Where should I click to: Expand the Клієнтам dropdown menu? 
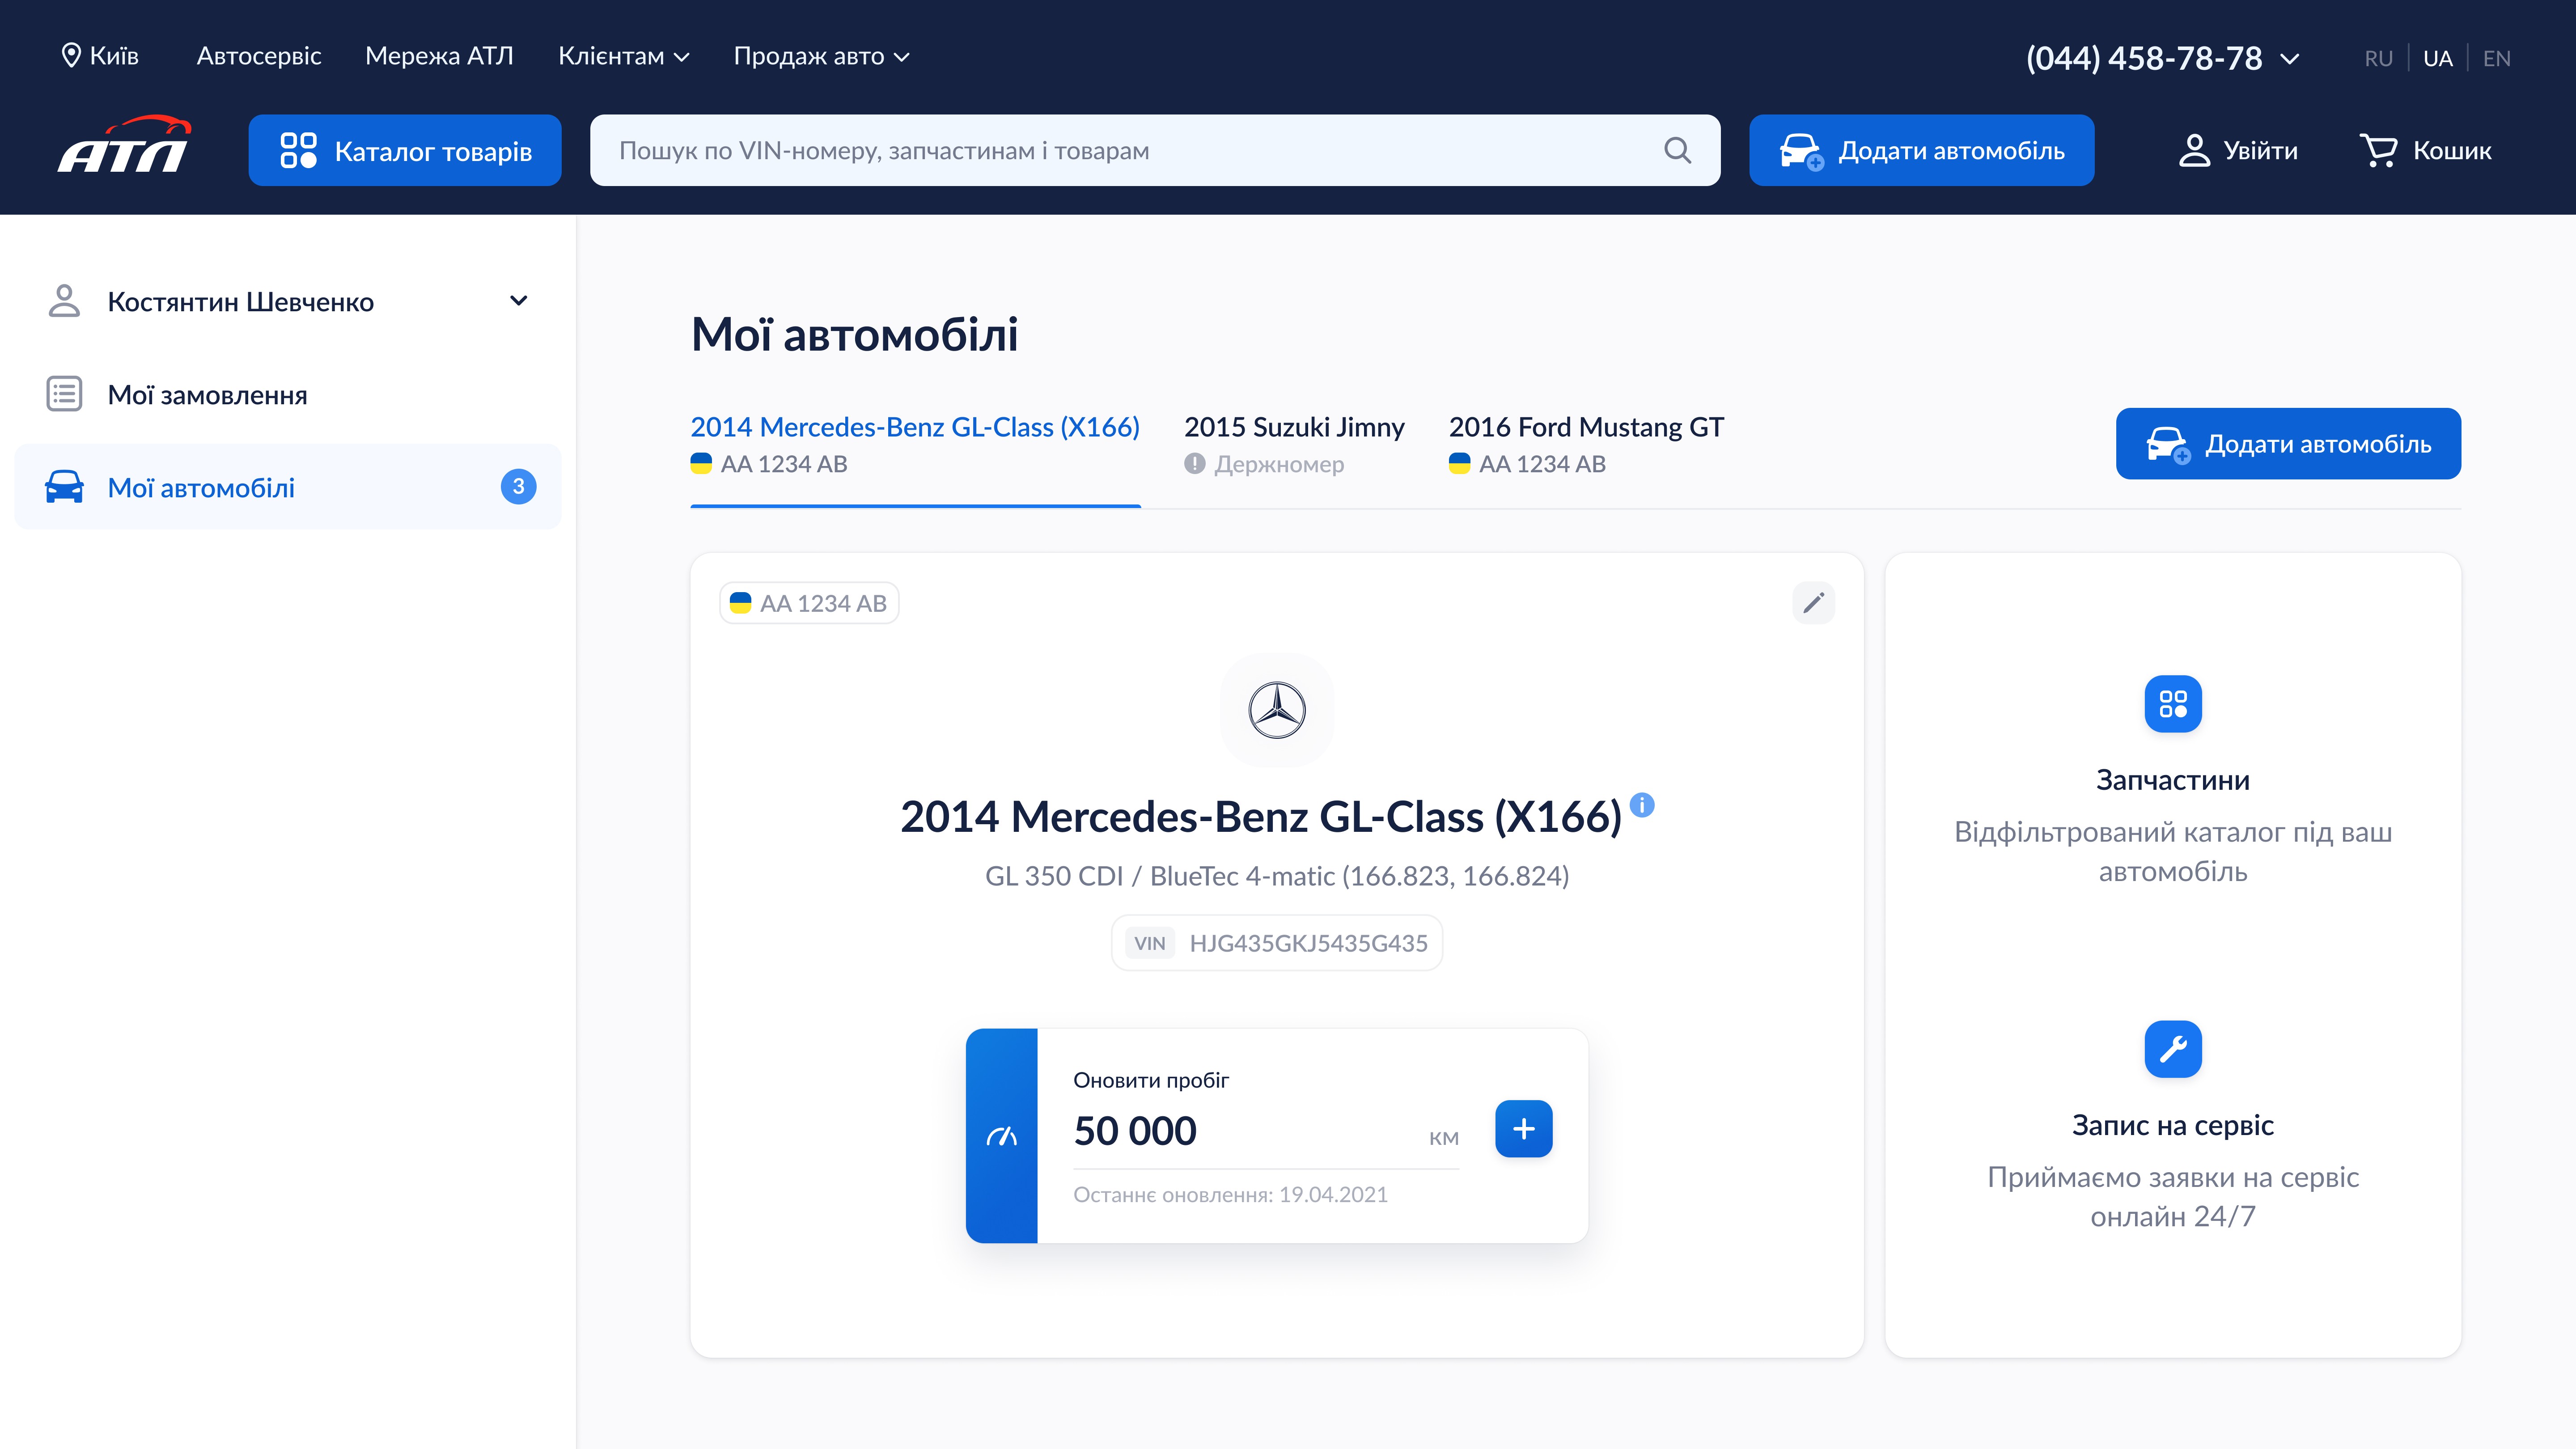(623, 57)
